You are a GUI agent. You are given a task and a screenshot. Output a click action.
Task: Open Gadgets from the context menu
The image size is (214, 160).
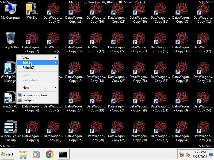pos(37,100)
